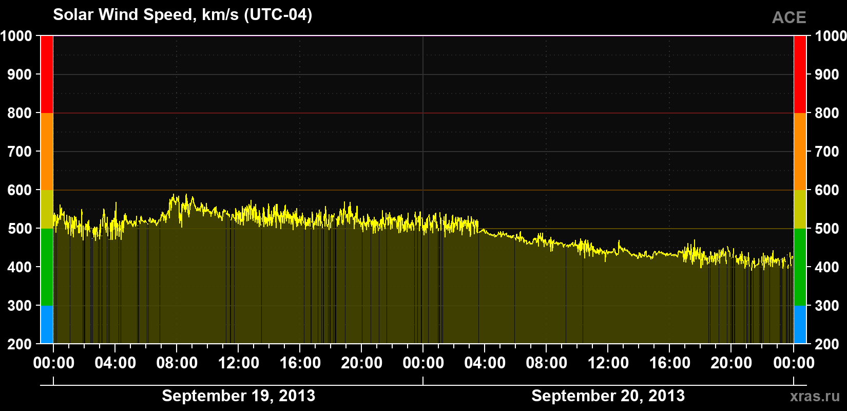Click the blue 200–300 band on left scale
847x411 pixels.
click(47, 325)
